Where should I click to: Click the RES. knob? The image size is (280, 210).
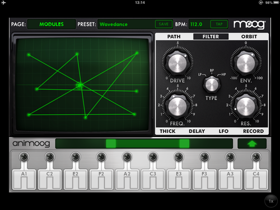pyautogui.click(x=246, y=106)
